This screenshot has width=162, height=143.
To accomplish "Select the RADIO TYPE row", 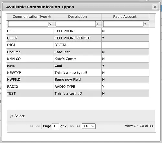I will [x=78, y=87].
